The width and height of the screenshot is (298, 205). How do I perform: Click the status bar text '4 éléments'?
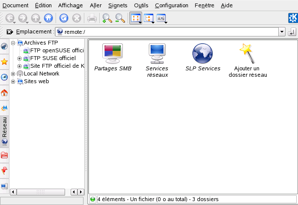click(111, 199)
